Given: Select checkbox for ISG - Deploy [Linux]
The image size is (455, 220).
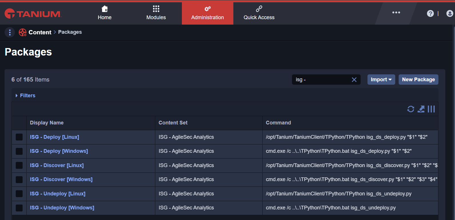Looking at the screenshot, I should coord(19,137).
